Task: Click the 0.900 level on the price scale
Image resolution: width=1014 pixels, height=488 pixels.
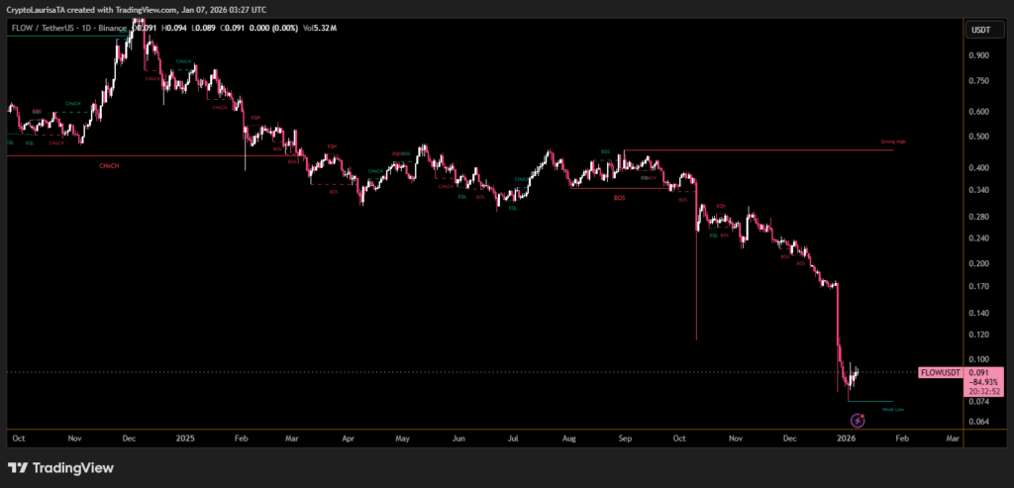Action: [x=980, y=55]
